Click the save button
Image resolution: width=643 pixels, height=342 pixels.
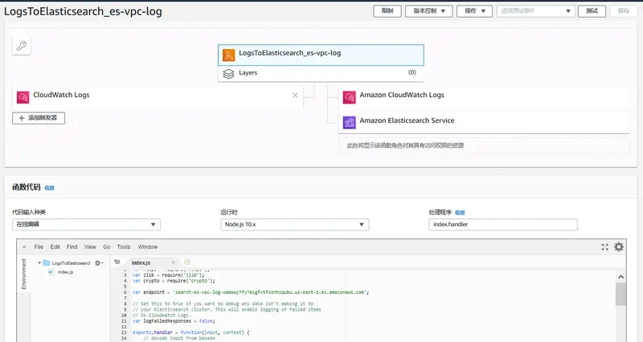point(624,11)
